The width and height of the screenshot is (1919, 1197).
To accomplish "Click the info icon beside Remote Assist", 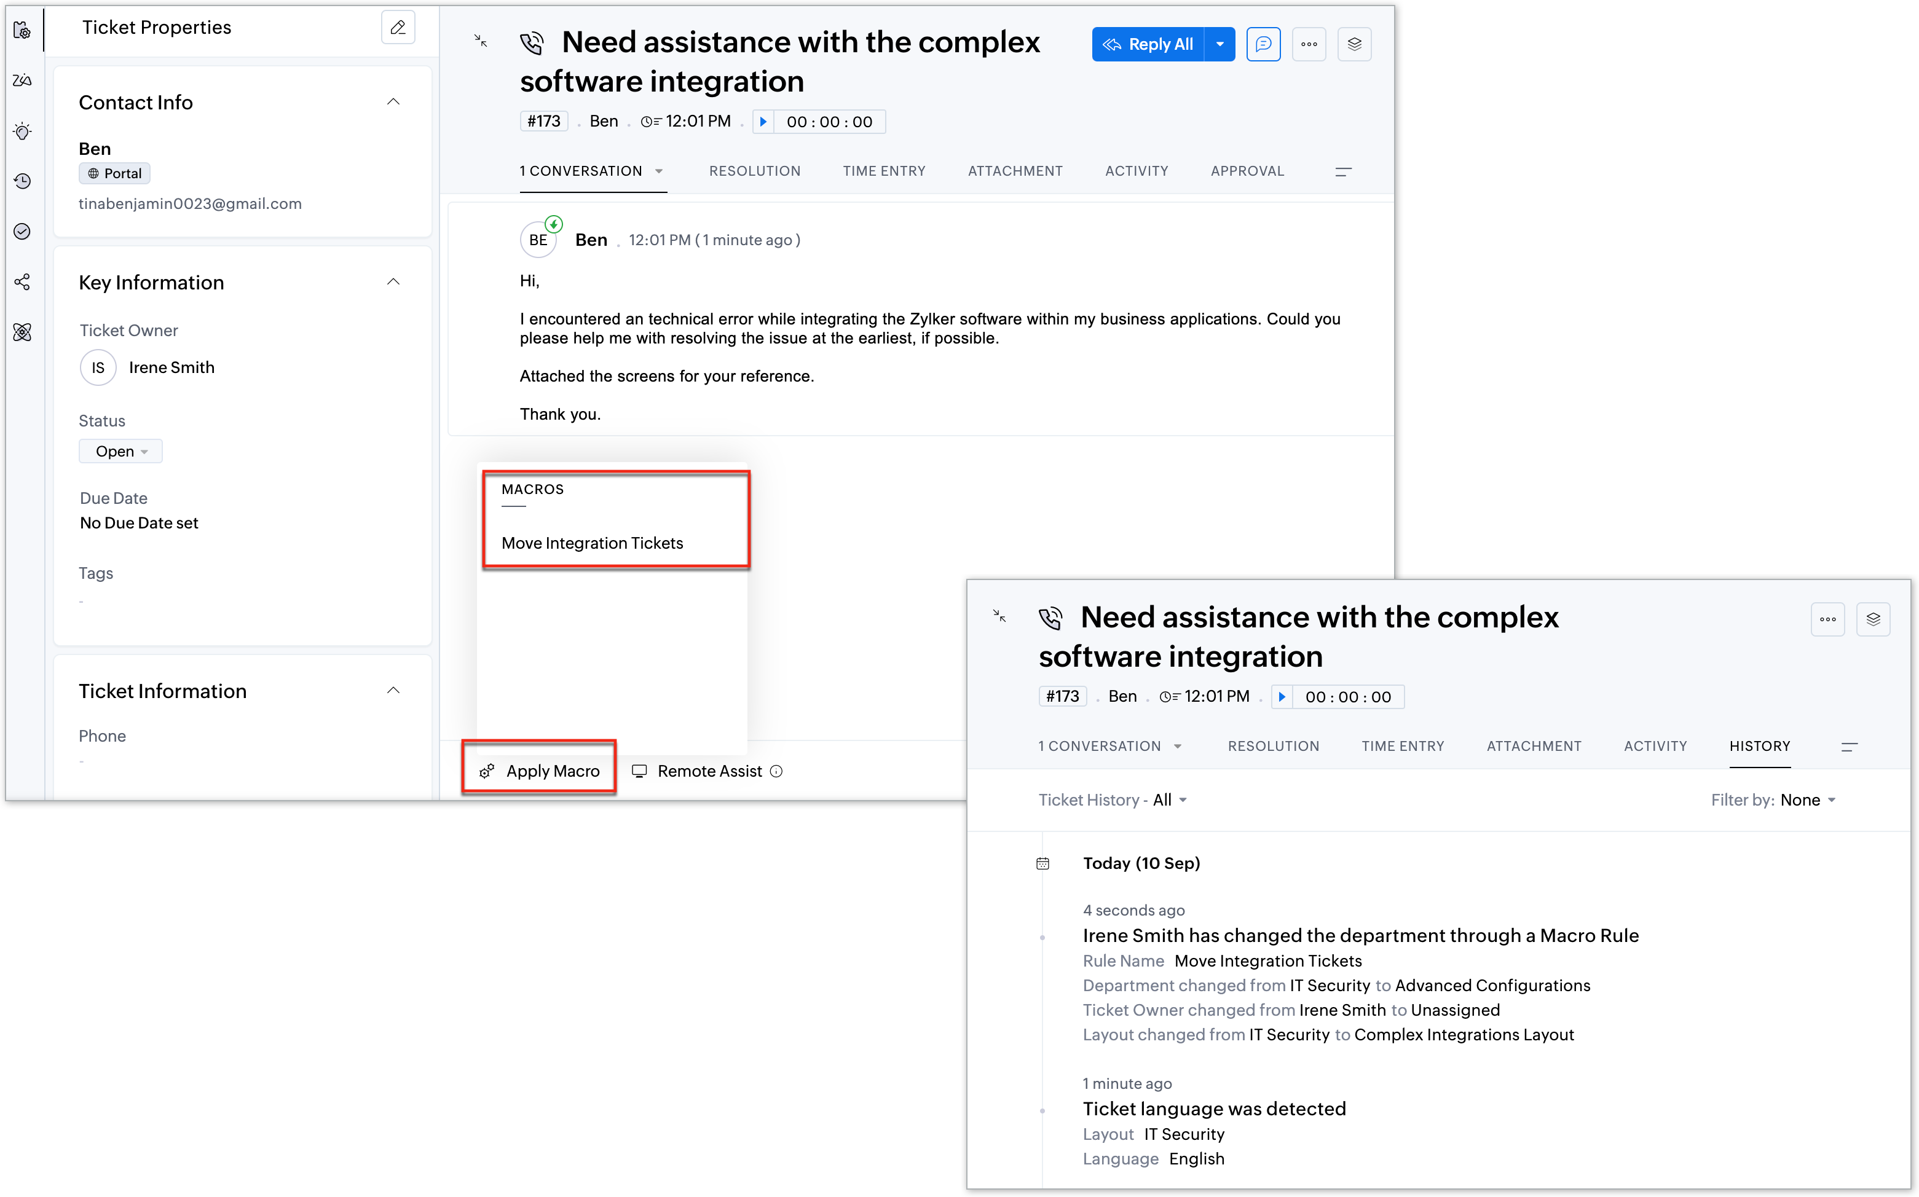I will click(x=776, y=771).
